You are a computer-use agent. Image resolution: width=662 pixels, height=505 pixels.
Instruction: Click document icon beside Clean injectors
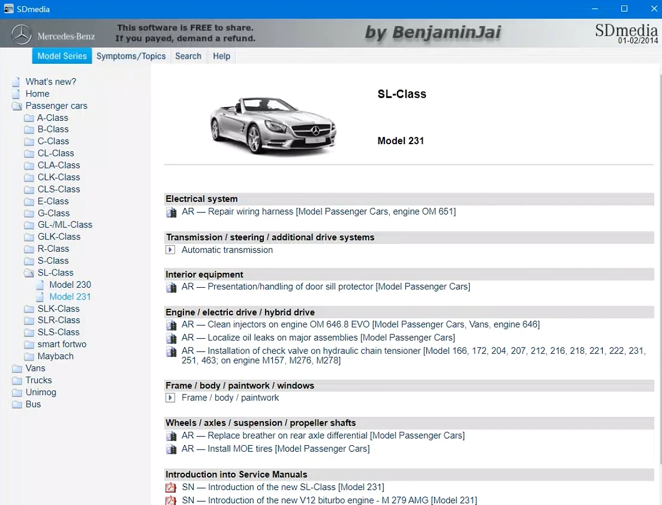click(171, 325)
